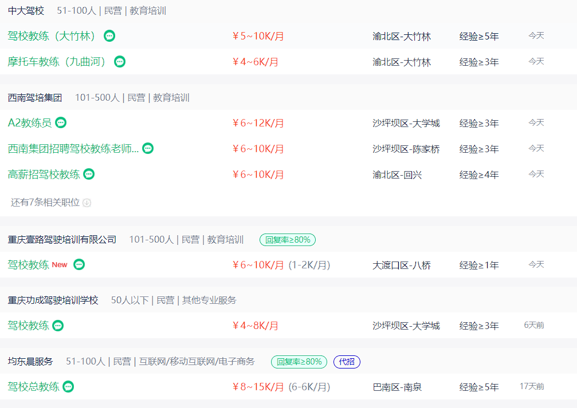Viewport: 577px width, 408px height.
Task: Expand 还有7条相关职位 arrow icon
Action: tap(87, 203)
